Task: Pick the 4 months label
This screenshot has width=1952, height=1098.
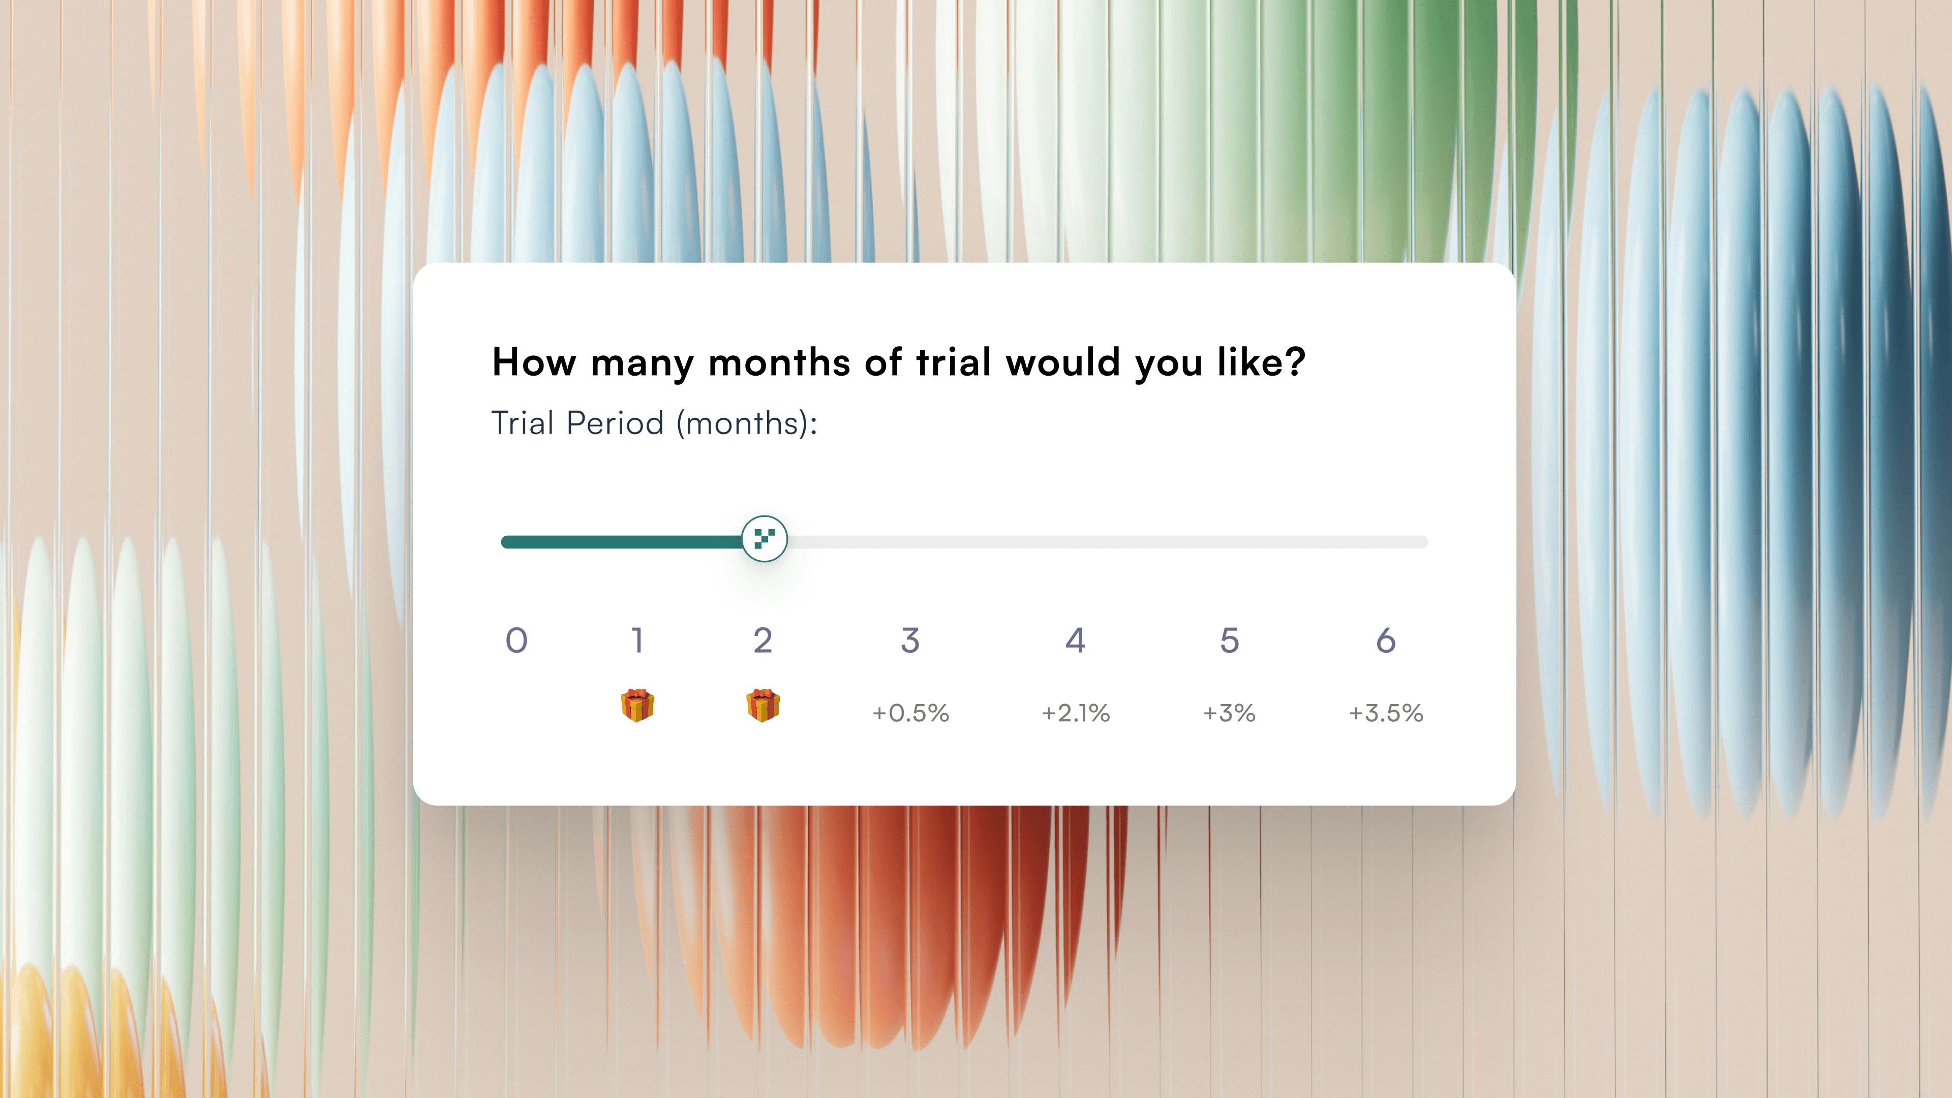Action: pos(1075,641)
